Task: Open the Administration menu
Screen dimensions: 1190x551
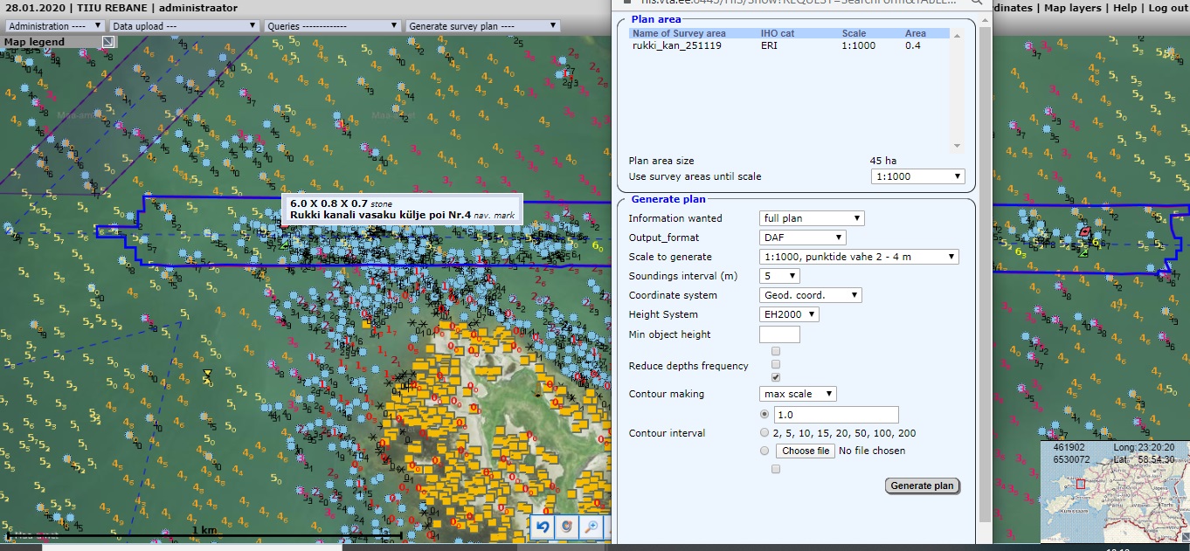Action: pyautogui.click(x=55, y=26)
